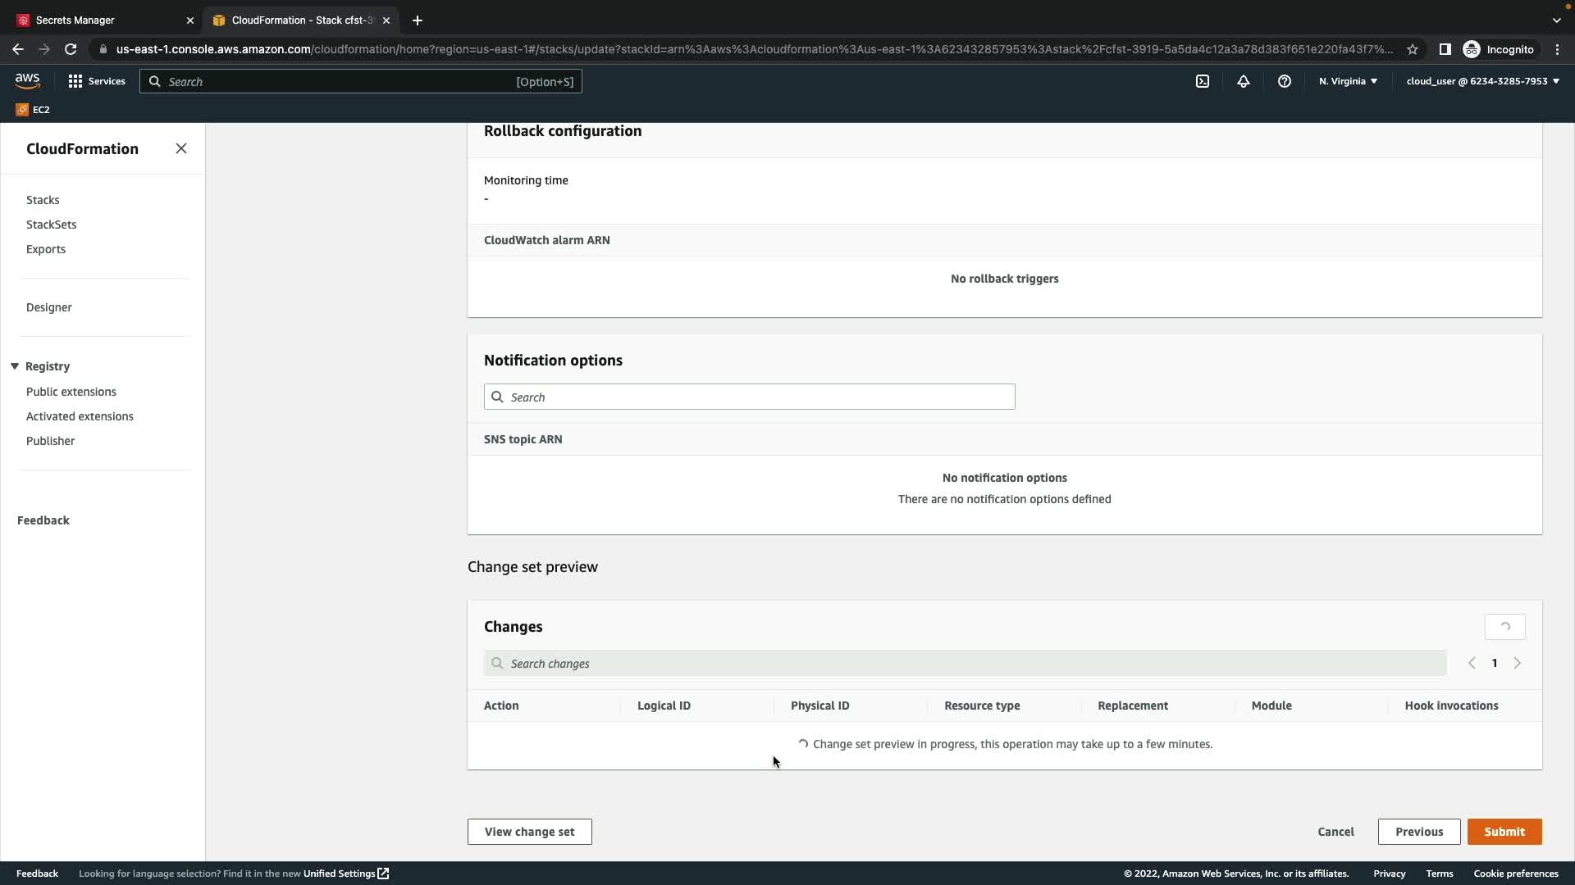
Task: Close the CloudFormation side navigation
Action: click(x=181, y=148)
